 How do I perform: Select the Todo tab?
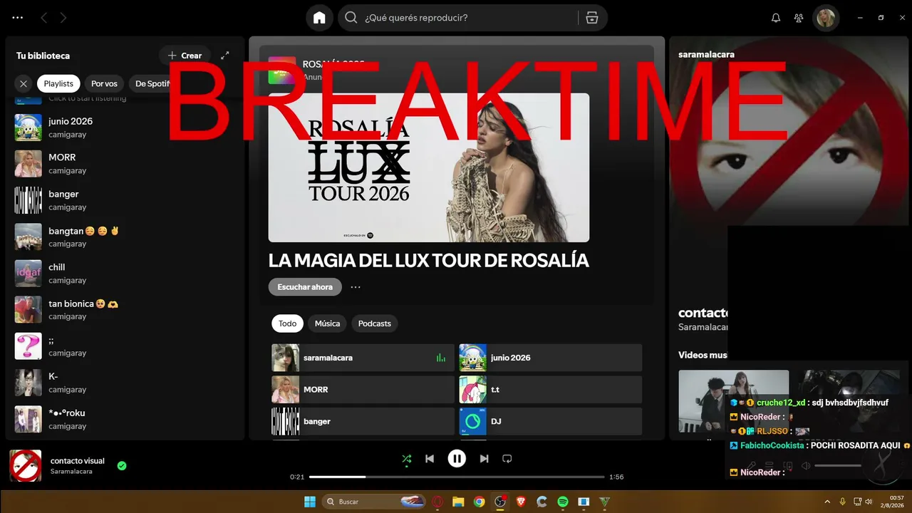pyautogui.click(x=287, y=323)
